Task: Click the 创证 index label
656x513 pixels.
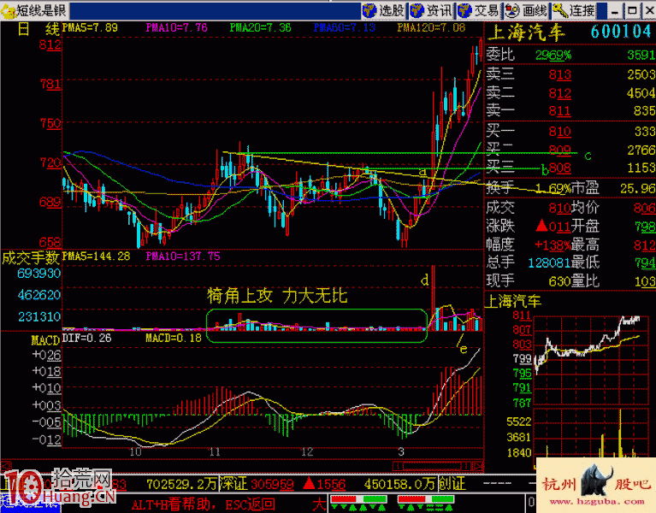Action: (x=452, y=484)
